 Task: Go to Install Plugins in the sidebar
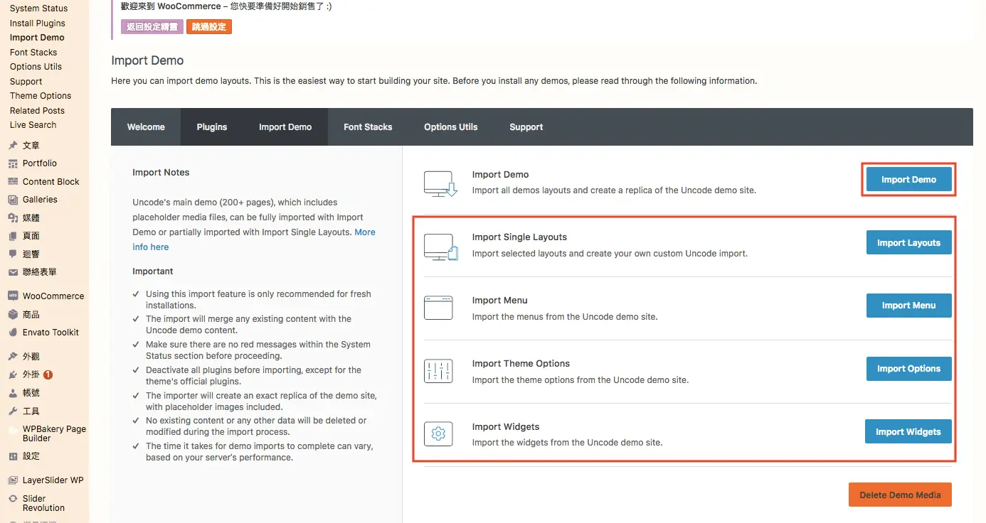(x=38, y=23)
